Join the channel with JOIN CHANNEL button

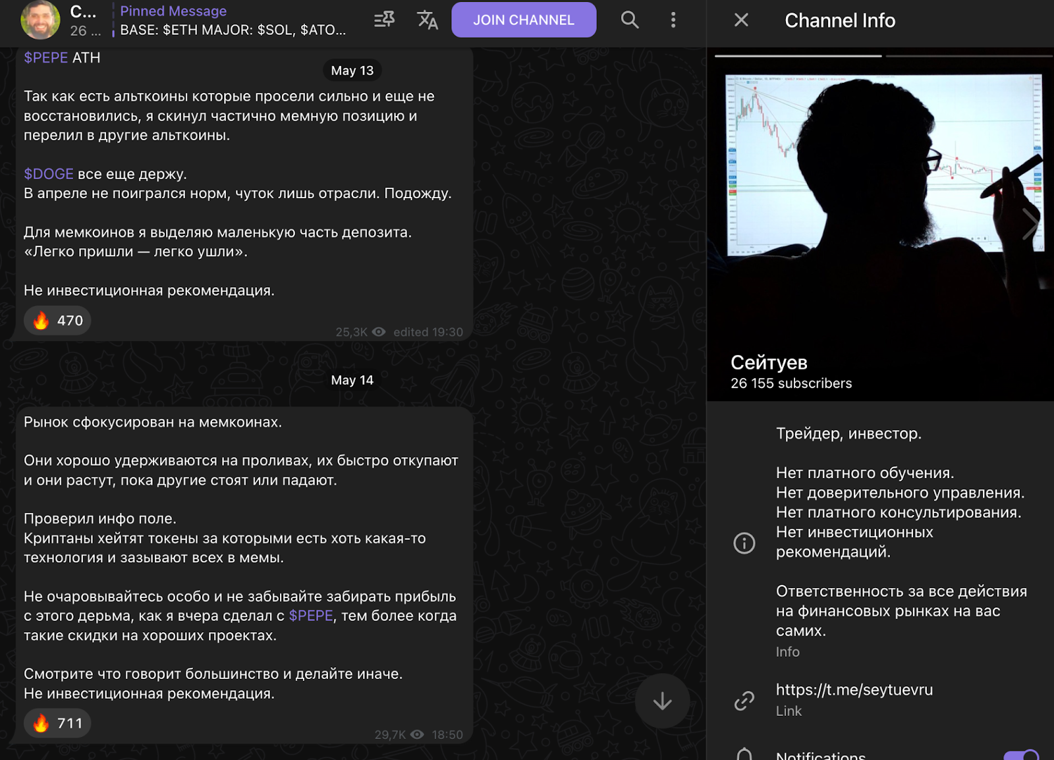(x=524, y=20)
